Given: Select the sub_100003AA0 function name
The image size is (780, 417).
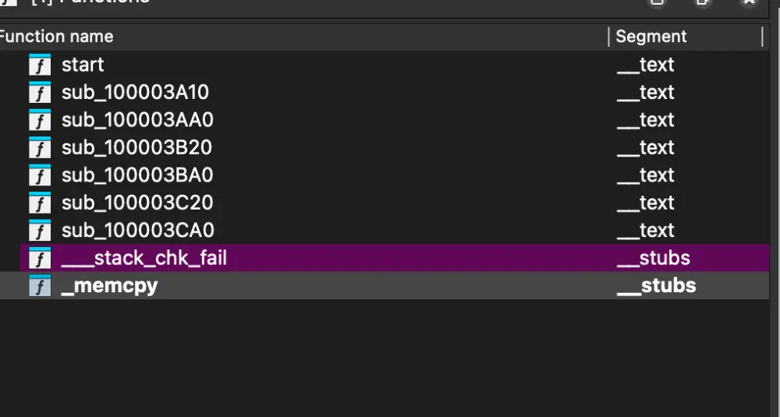Looking at the screenshot, I should 137,120.
